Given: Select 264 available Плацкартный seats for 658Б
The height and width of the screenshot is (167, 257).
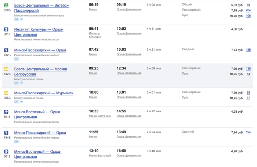Looking at the screenshot, I should tap(248, 10).
